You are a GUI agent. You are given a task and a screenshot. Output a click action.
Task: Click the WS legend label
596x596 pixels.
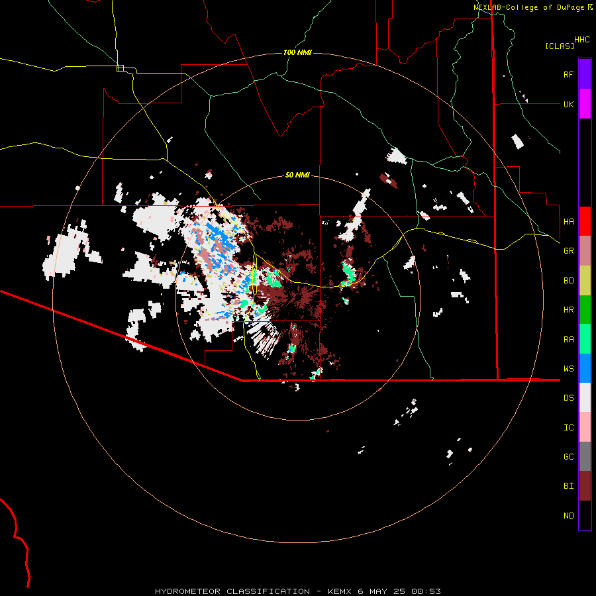[x=568, y=369]
